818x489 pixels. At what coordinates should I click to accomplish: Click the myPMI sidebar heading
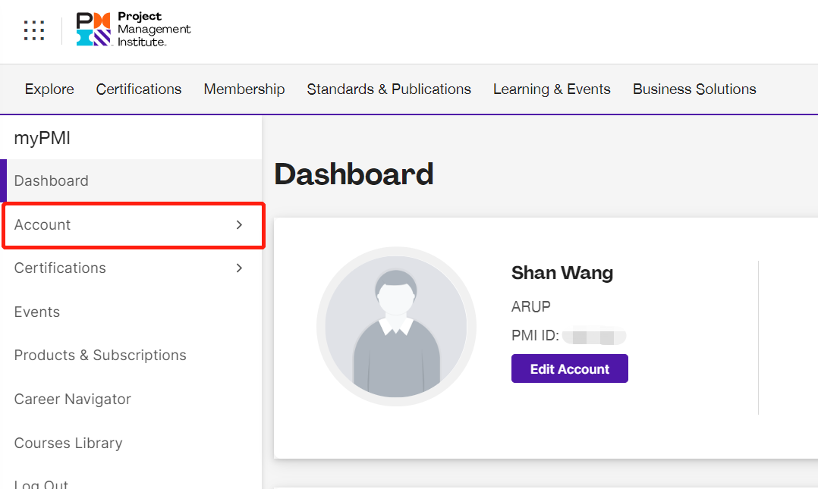pos(42,138)
